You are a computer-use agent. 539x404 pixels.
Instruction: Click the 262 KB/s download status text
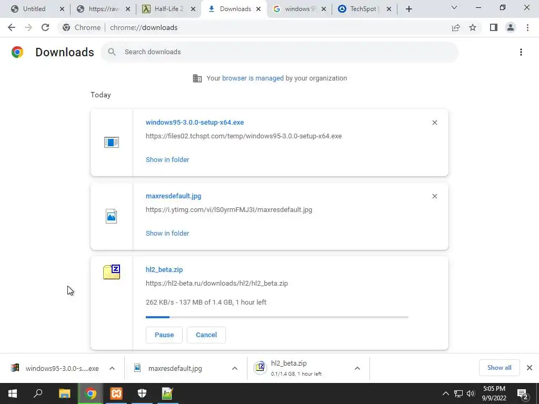coord(206,302)
